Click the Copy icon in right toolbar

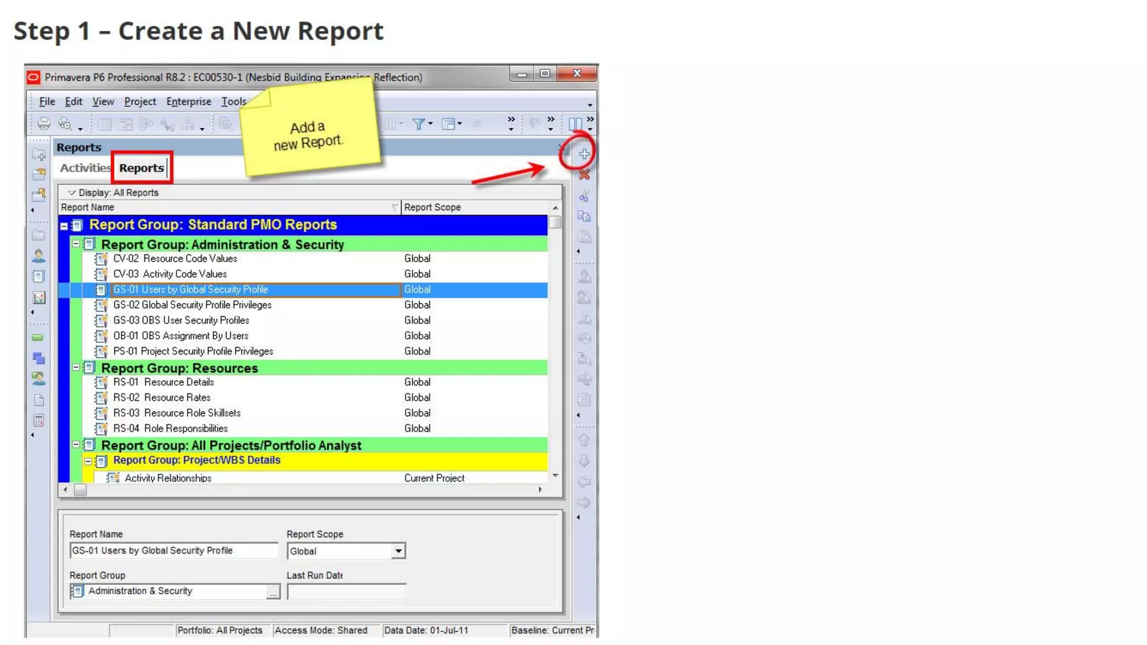click(584, 216)
